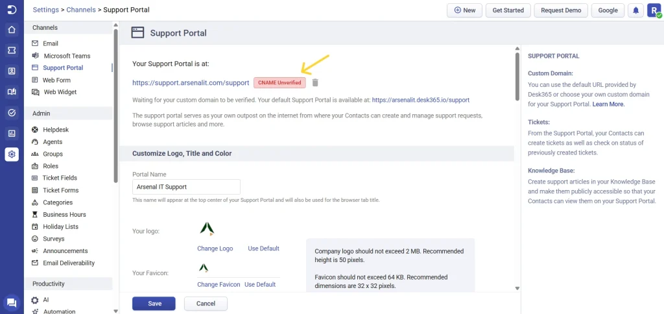The image size is (664, 314).
Task: Click the Web Widget icon
Action: point(35,92)
